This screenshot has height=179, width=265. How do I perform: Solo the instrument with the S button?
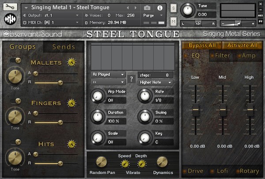pos(174,8)
